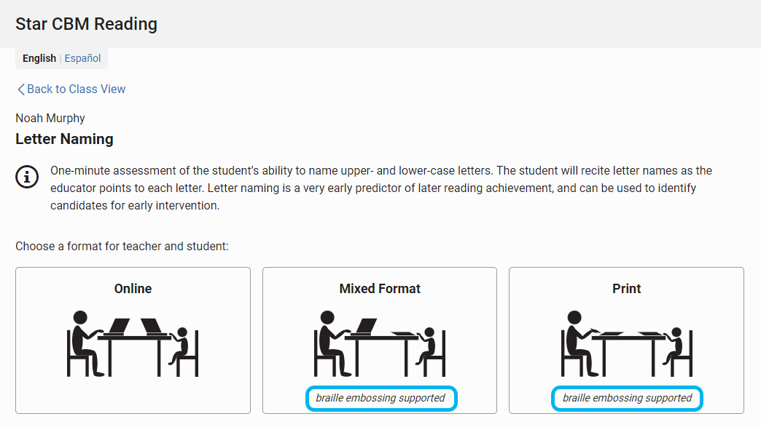Choose the Mixed Format card title
This screenshot has height=427, width=761.
(x=380, y=289)
